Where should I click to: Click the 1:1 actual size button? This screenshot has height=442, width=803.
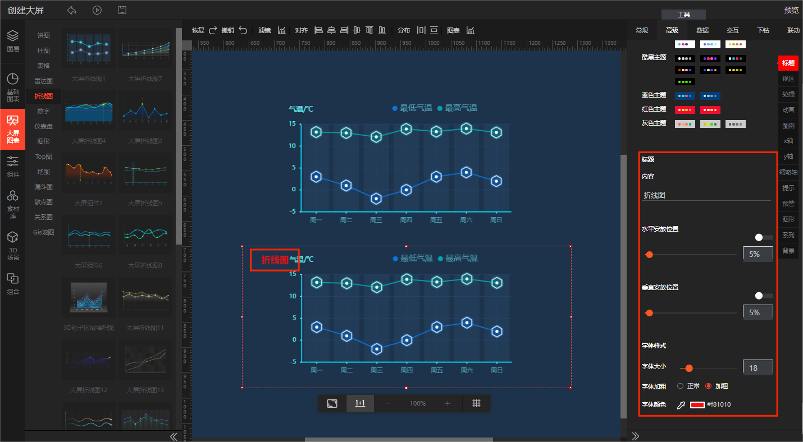(x=360, y=403)
